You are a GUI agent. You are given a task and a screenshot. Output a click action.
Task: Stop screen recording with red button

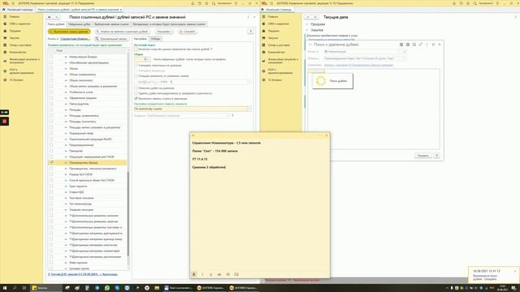(5, 122)
